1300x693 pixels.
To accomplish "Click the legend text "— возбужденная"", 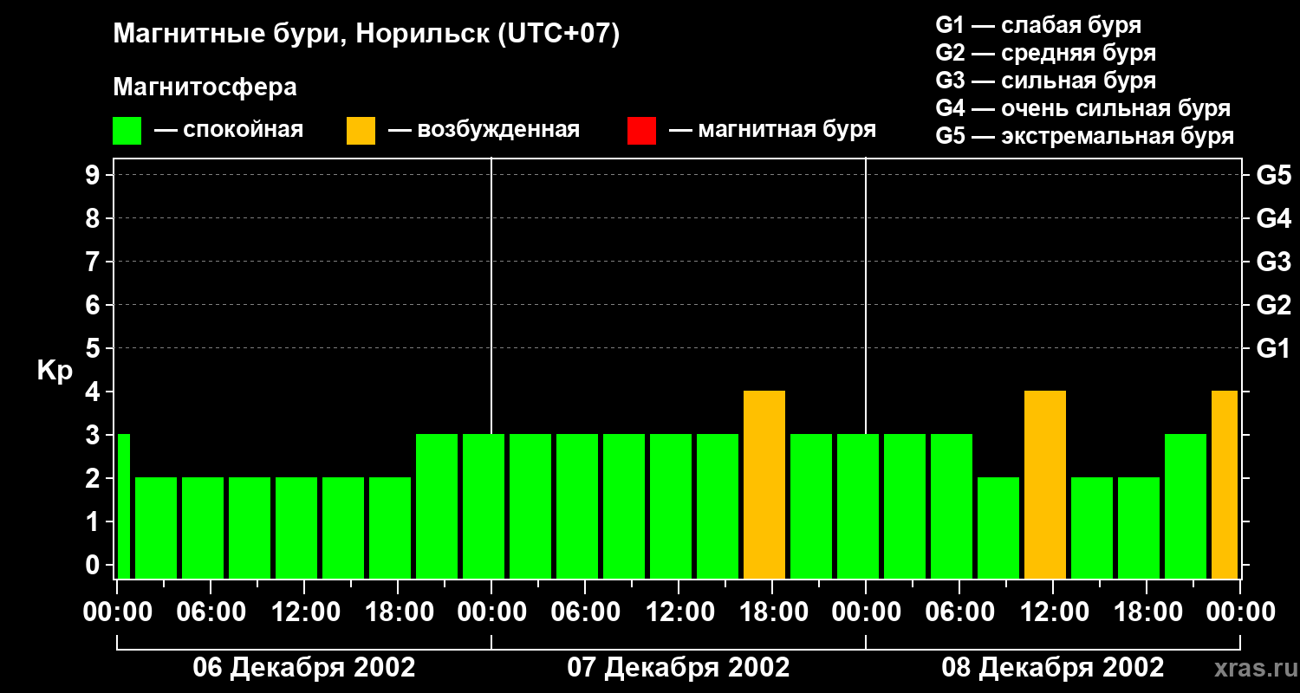I will tap(484, 130).
